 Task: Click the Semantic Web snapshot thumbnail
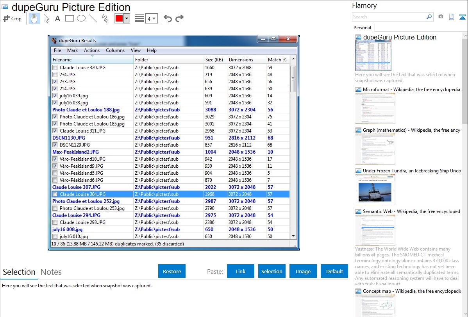(375, 230)
